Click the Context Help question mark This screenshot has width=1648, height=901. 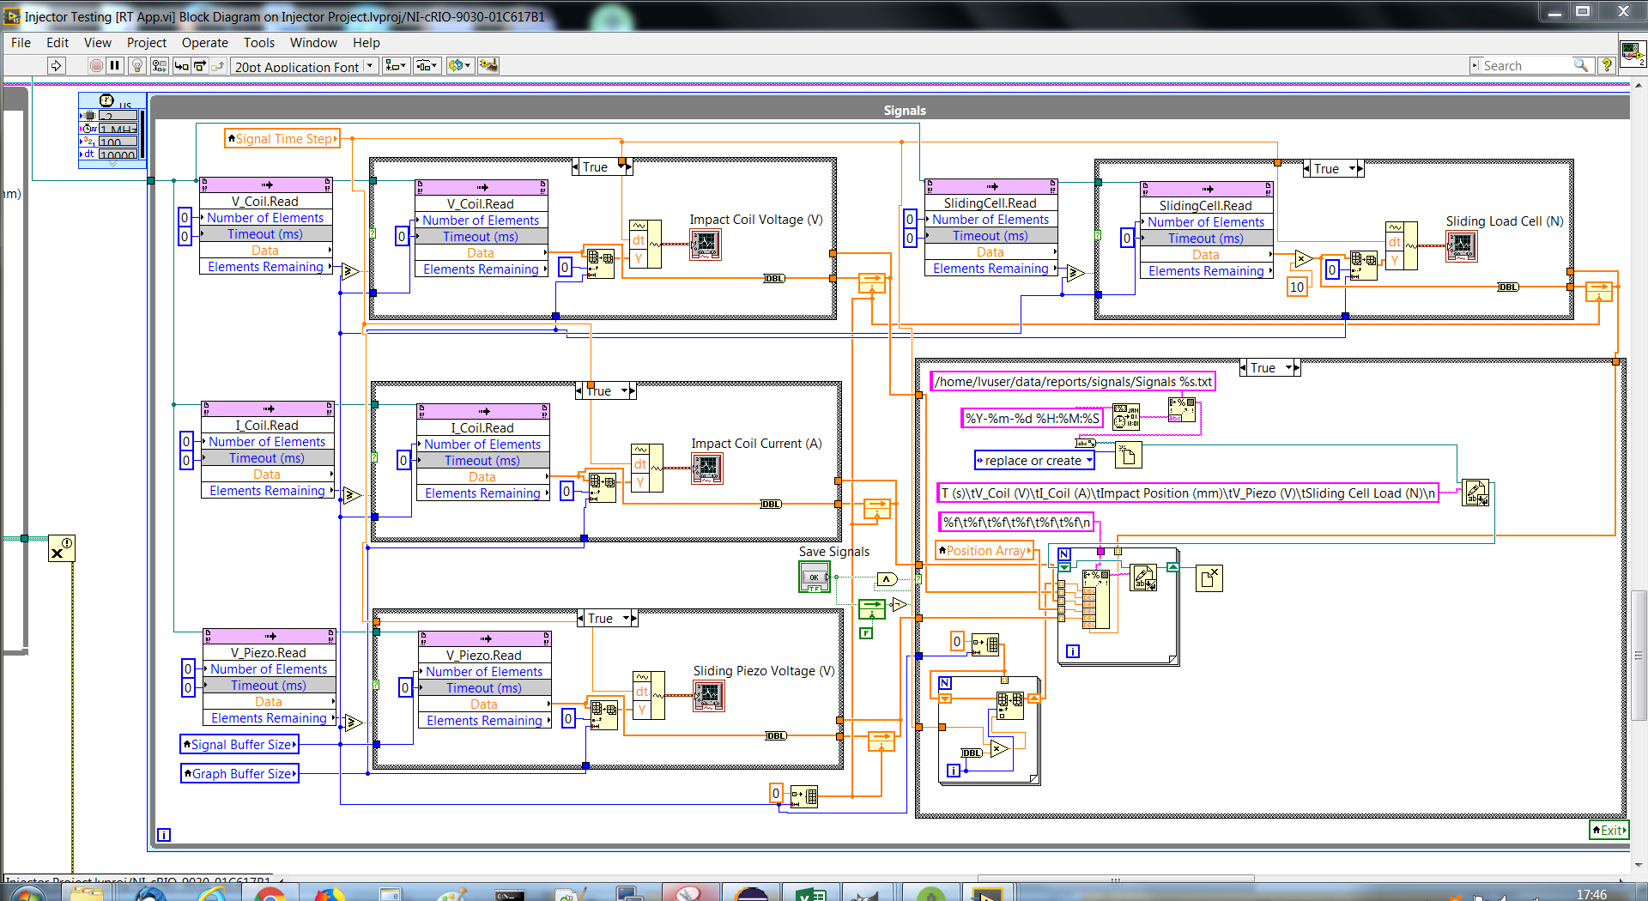[1607, 65]
